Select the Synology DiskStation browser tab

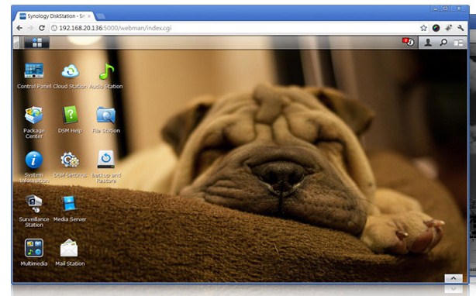click(54, 16)
